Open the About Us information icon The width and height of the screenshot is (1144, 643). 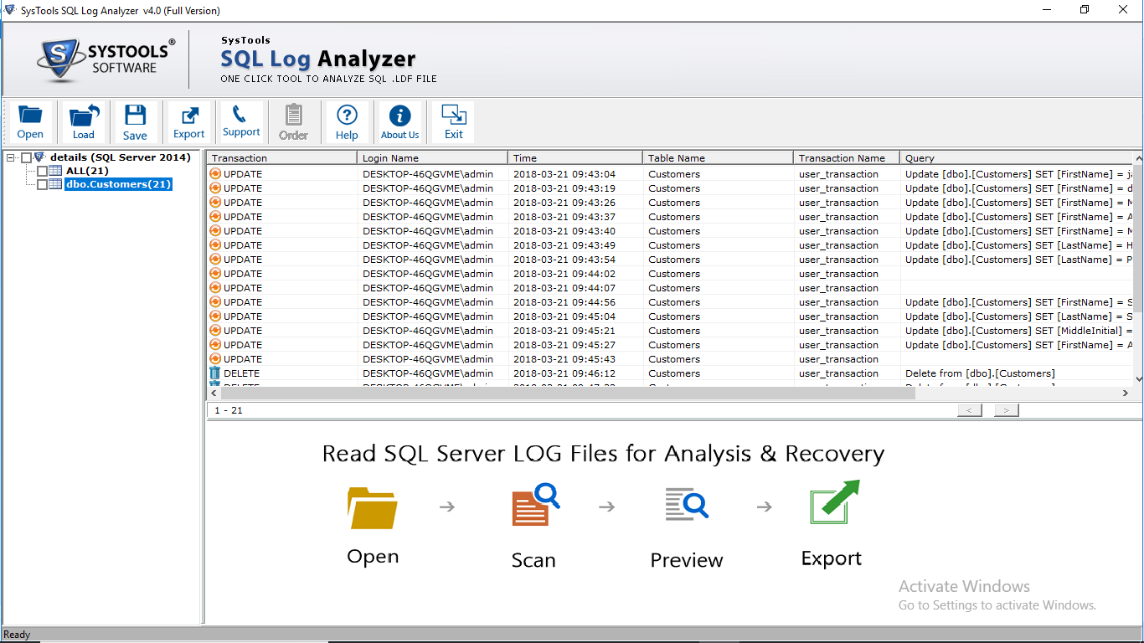[x=399, y=121]
